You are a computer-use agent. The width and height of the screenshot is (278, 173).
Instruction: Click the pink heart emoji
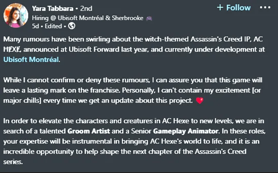tap(199, 101)
